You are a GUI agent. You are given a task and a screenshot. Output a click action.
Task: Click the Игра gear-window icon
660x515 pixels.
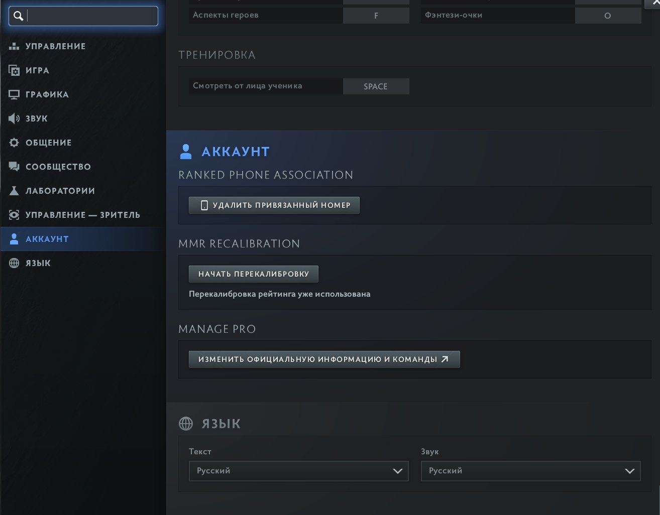14,70
